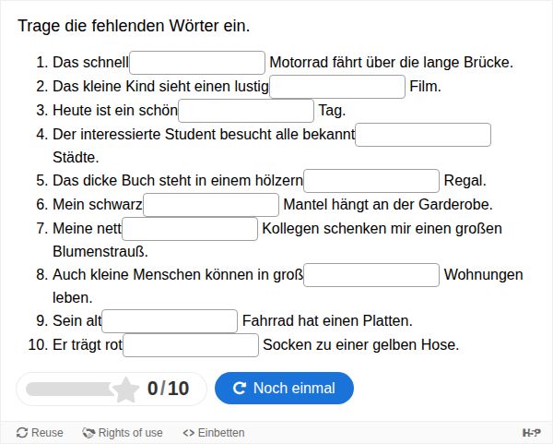This screenshot has width=553, height=444.
Task: Focus the blank after 'einem hölzern'
Action: pyautogui.click(x=371, y=181)
